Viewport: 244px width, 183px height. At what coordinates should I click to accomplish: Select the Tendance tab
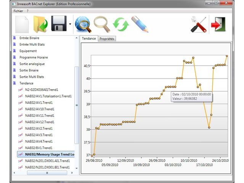89,39
